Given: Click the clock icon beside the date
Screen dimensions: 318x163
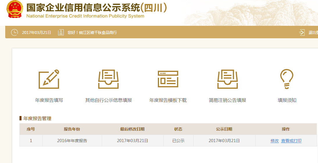Looking at the screenshot, I should (x=14, y=32).
